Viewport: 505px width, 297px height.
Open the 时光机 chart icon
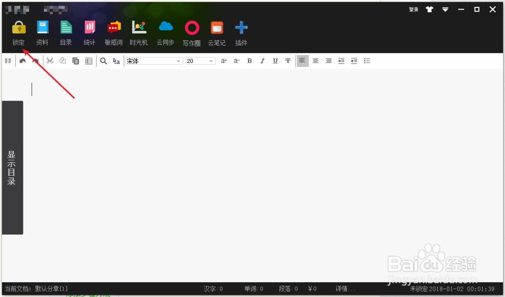[x=139, y=28]
